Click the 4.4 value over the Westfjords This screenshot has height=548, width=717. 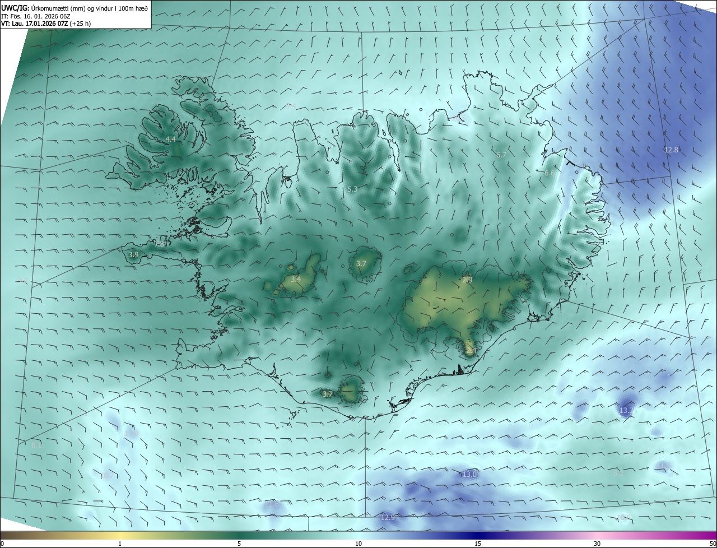coord(171,139)
